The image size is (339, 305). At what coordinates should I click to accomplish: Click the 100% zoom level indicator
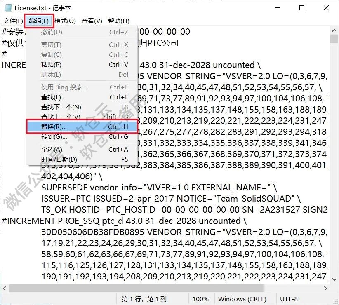pos(201,299)
